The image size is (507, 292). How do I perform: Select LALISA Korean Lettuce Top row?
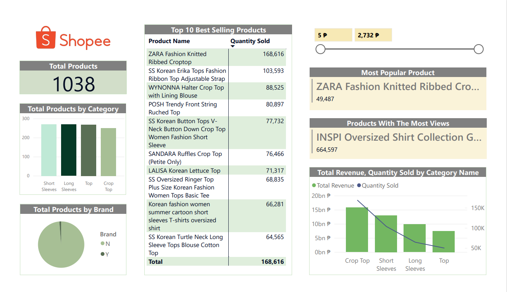[x=216, y=171]
